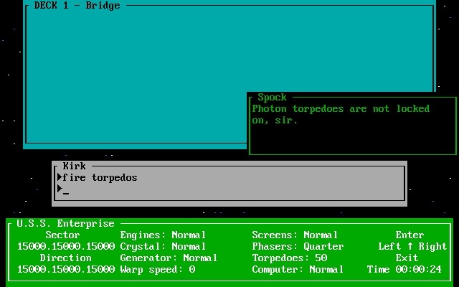Click the 'fire torpedos' command text
Viewport: 459px width, 287px height.
point(100,177)
